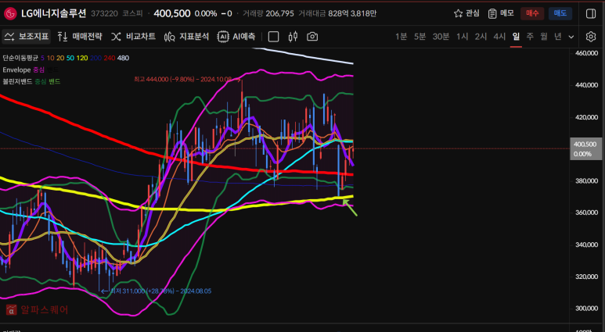Toggle the 5-period moving average in legend

pos(42,58)
